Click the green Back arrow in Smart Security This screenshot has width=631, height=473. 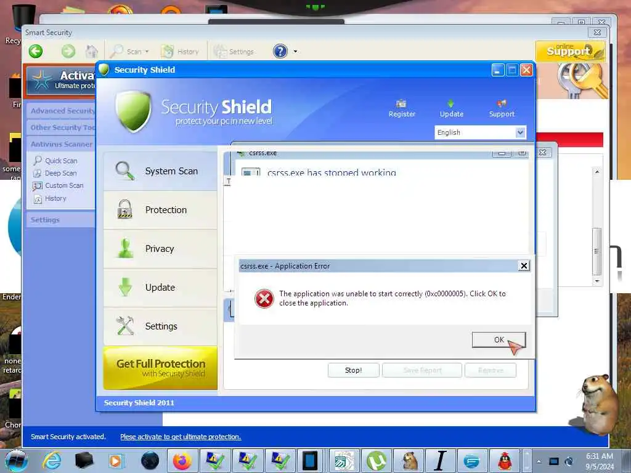tap(36, 52)
